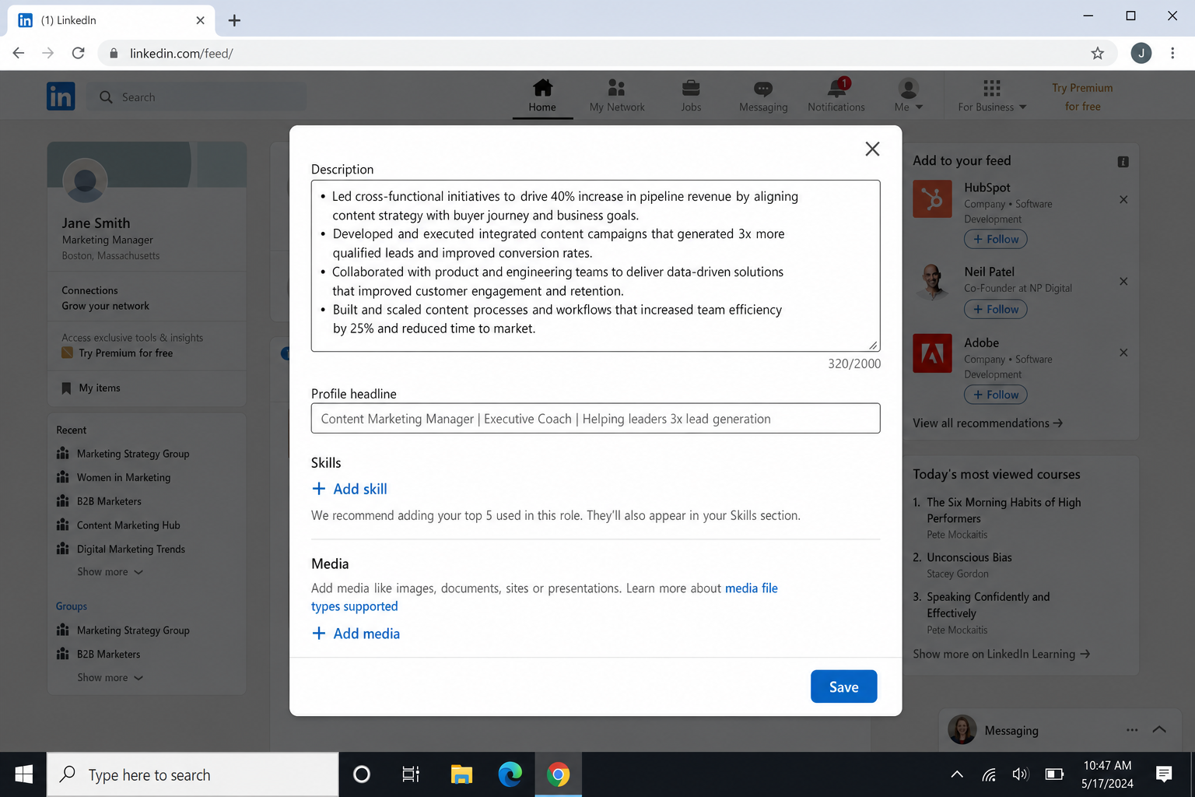The width and height of the screenshot is (1195, 797).
Task: Click the HubSpot logo thumbnail
Action: (x=932, y=198)
